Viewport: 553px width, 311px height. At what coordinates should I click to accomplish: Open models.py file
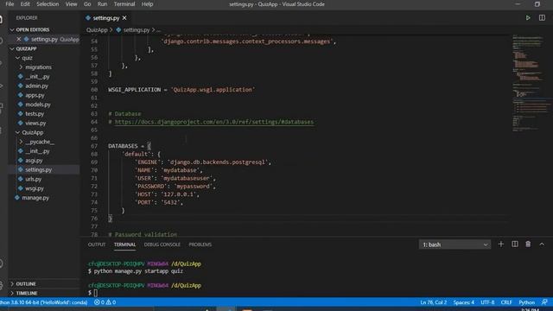point(38,105)
